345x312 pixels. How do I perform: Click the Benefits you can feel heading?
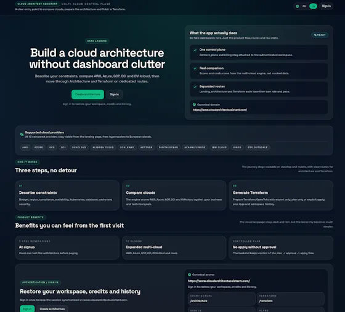70,226
